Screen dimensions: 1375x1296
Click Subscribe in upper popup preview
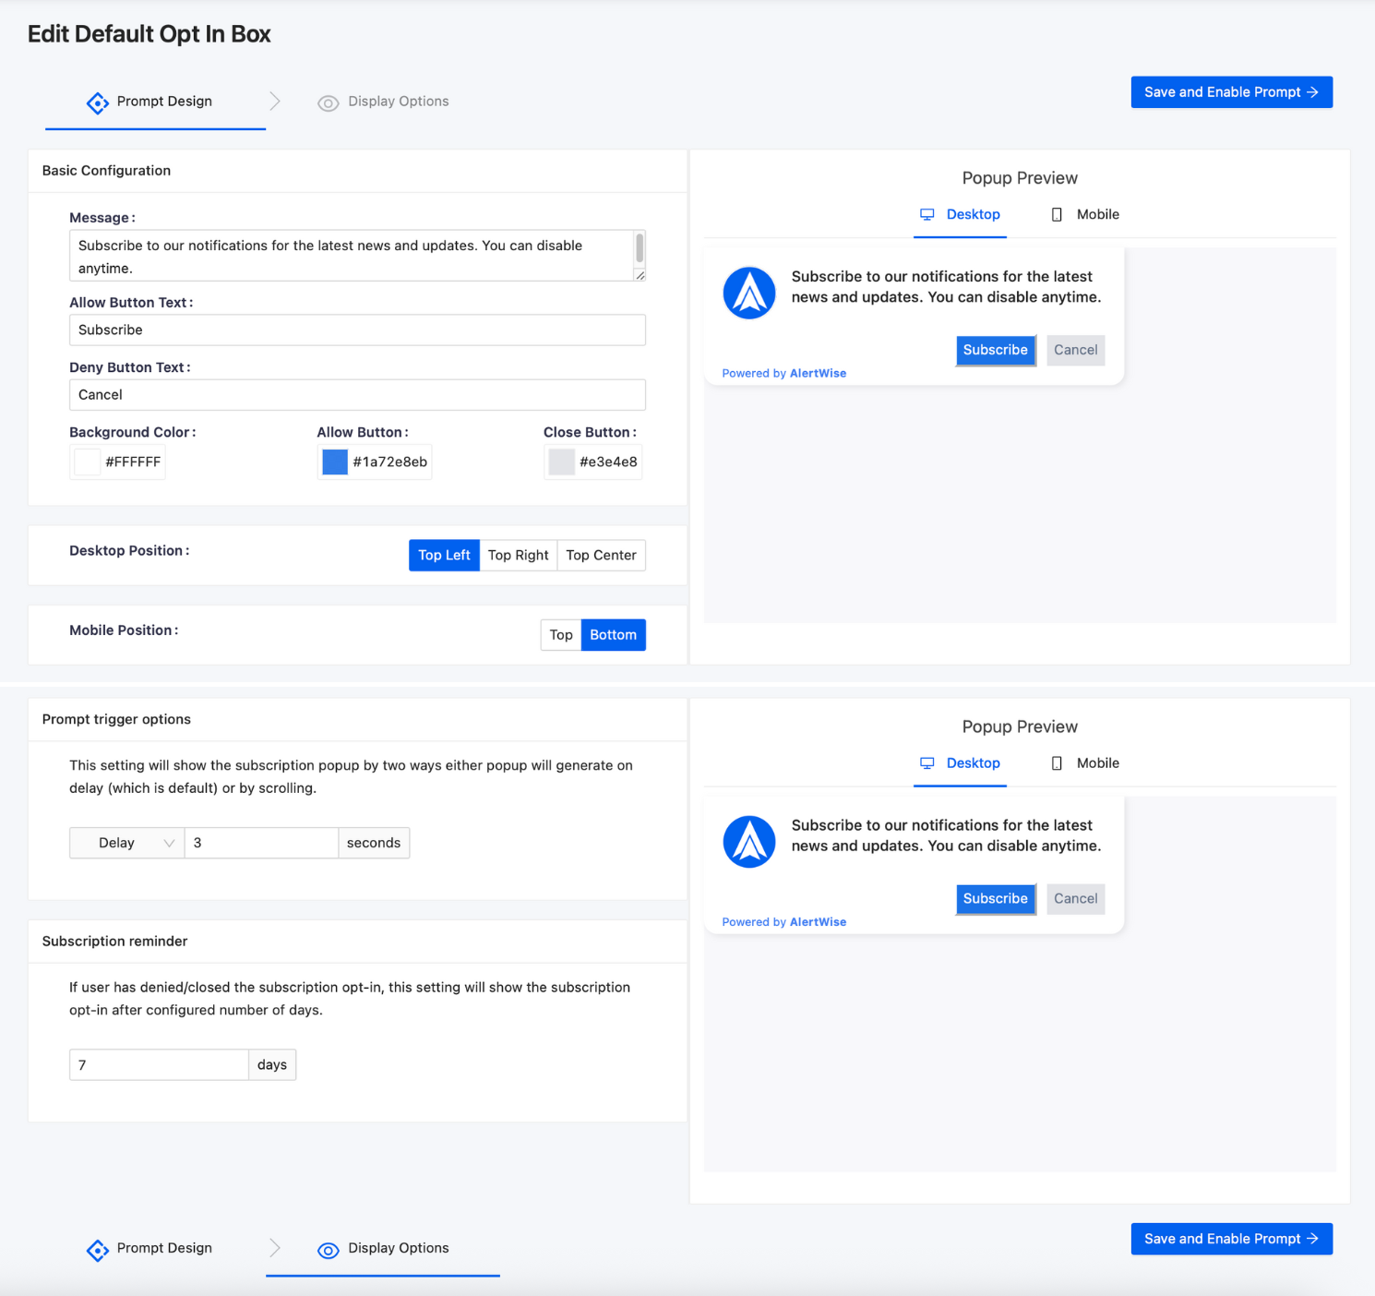(996, 350)
